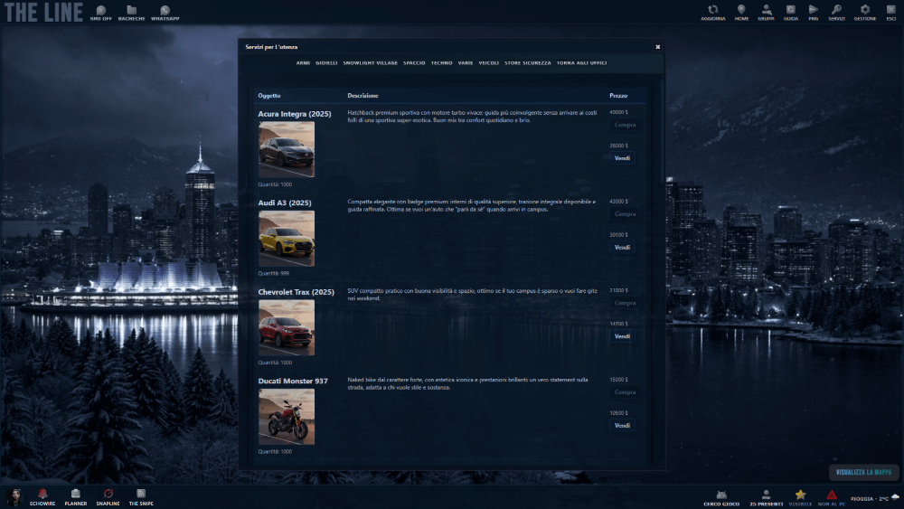Click Vendi for the Audi A3
This screenshot has width=904, height=509.
(x=622, y=248)
